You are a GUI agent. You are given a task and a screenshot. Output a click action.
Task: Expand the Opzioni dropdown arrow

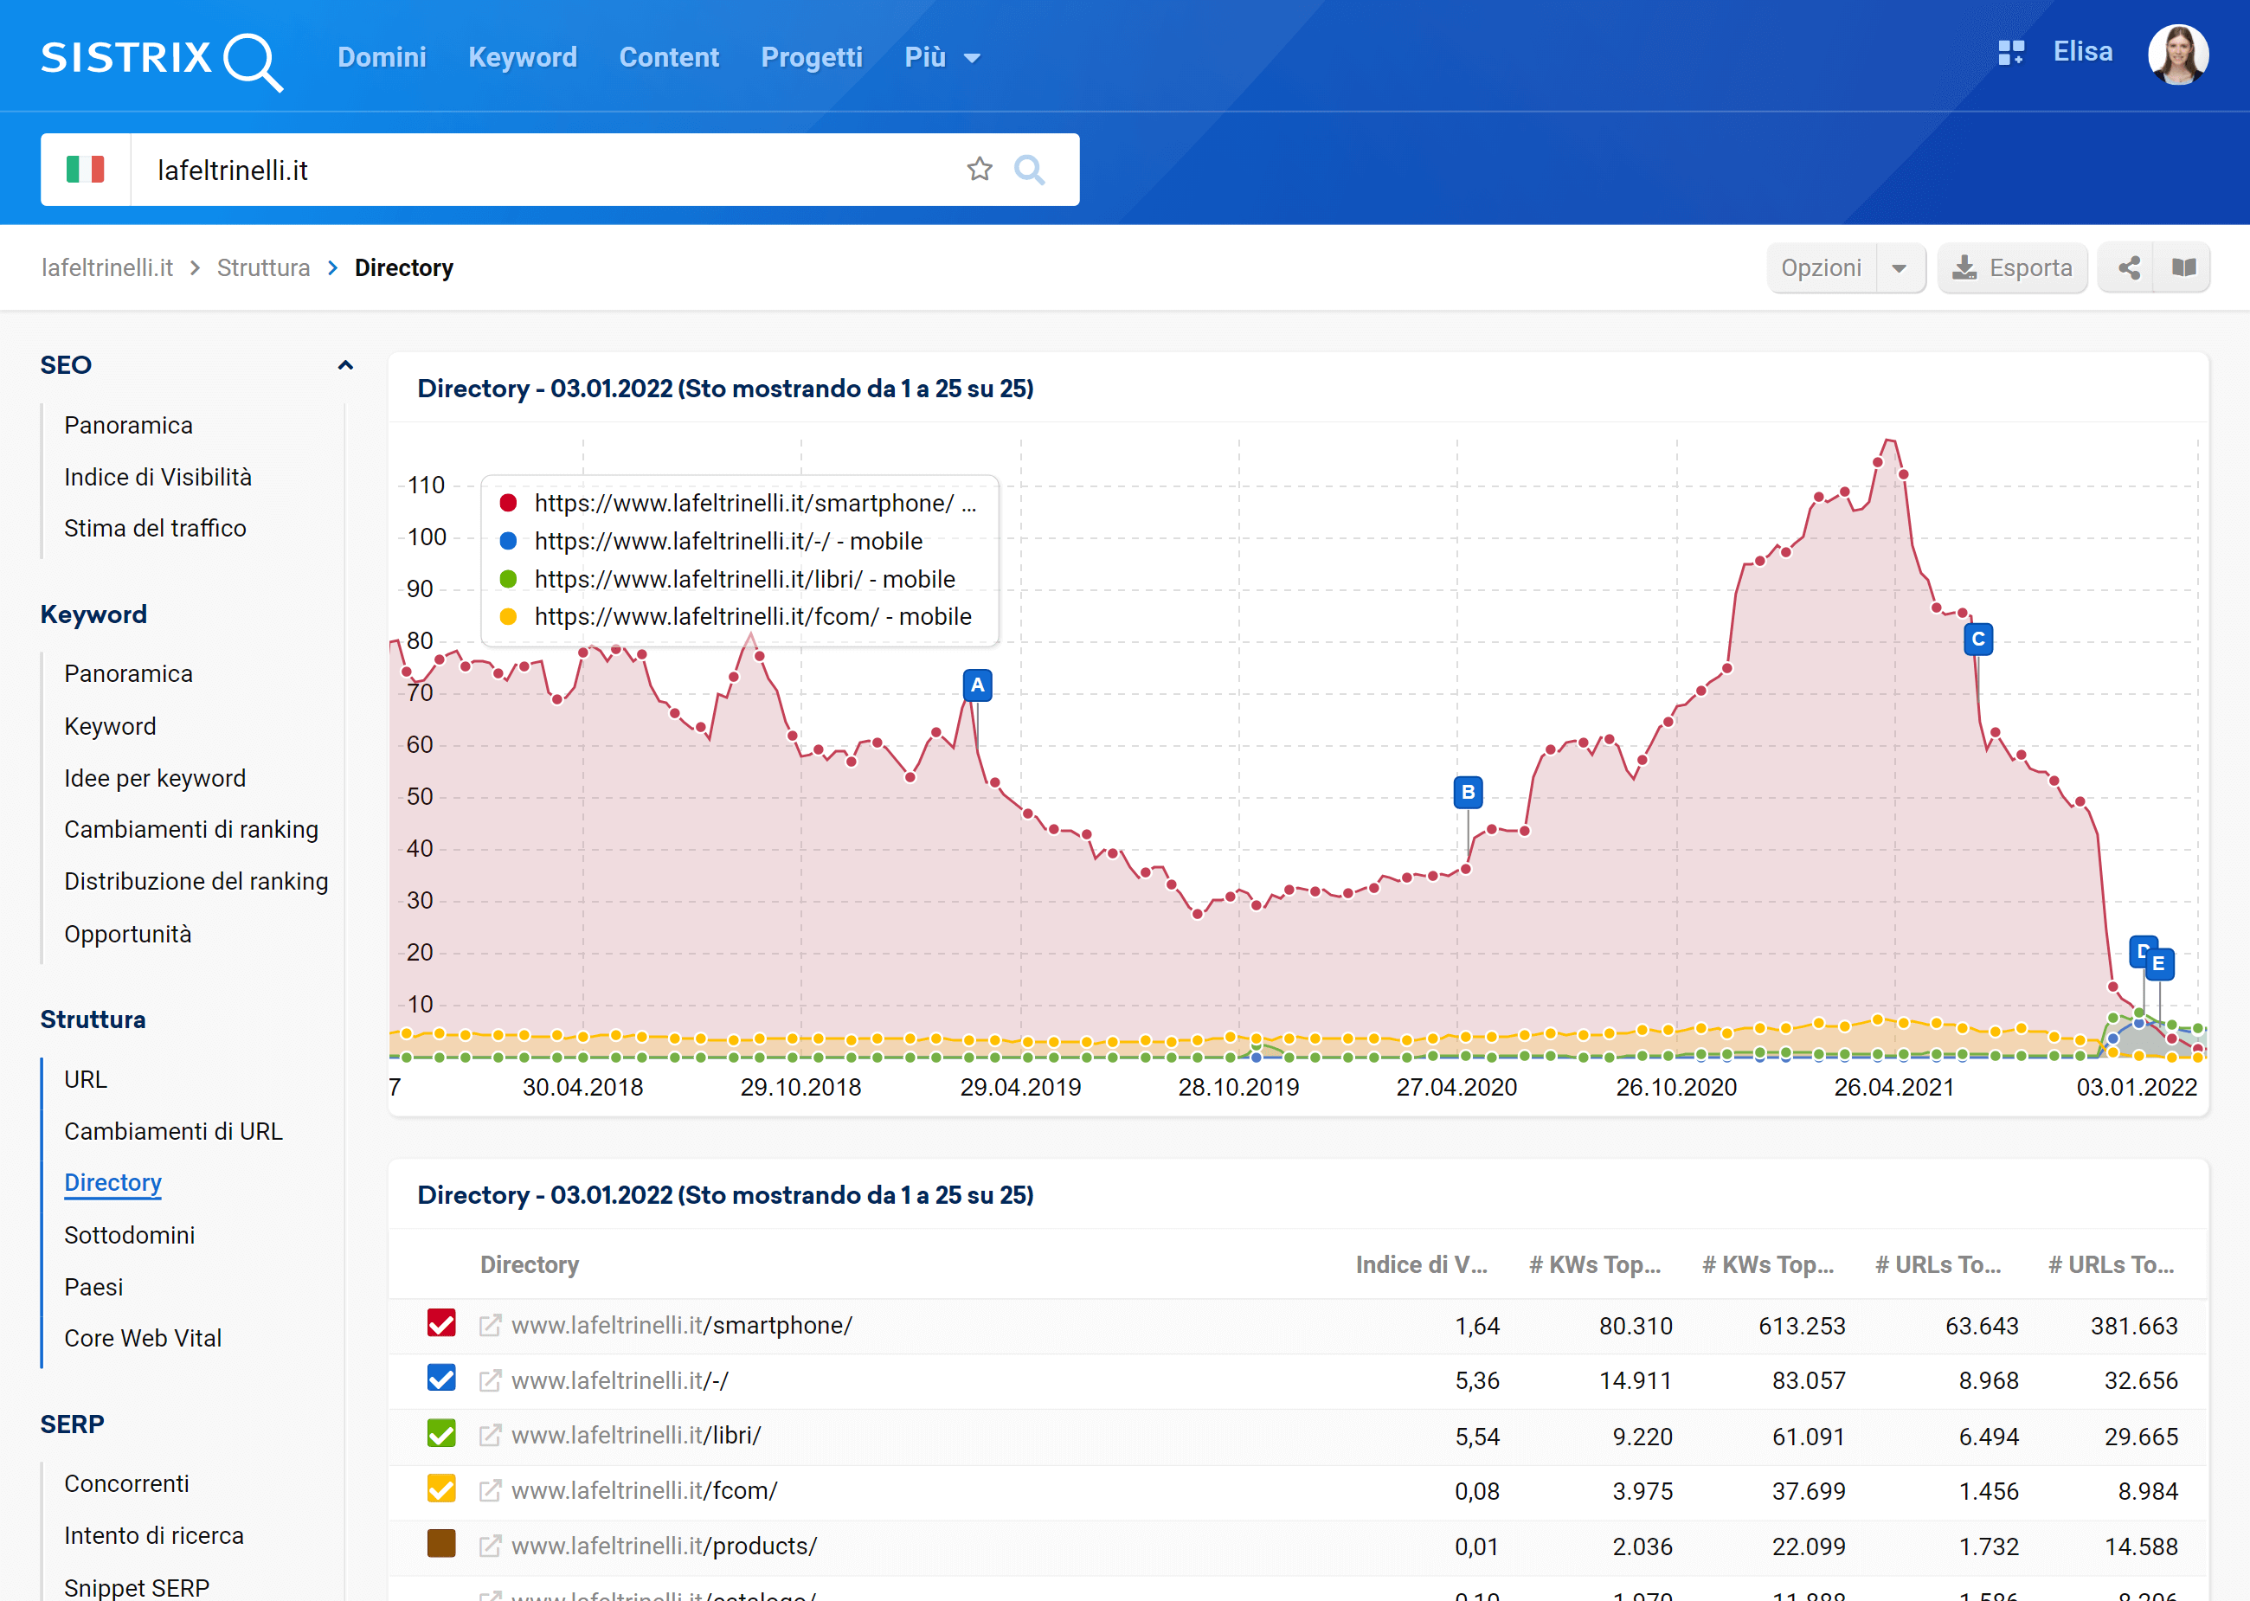(1900, 268)
